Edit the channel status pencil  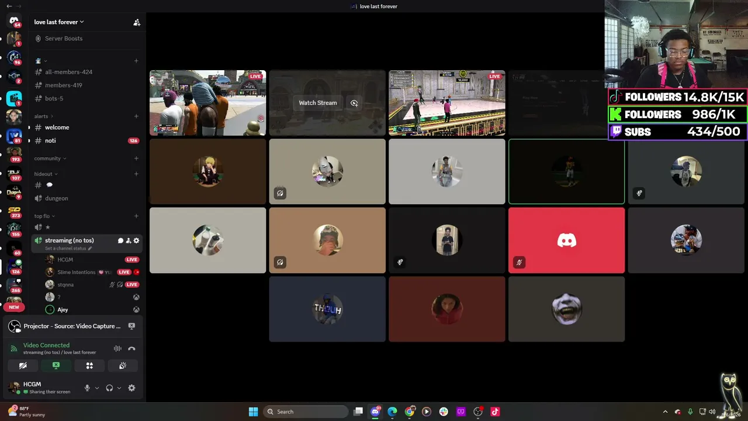pos(90,249)
